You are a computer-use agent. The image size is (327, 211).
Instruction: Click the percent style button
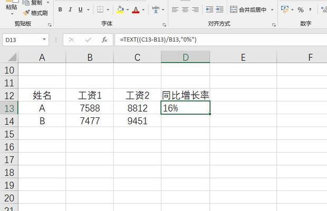coord(301,10)
